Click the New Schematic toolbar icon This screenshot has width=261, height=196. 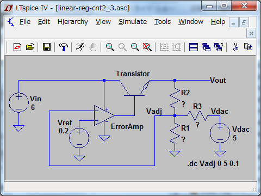pos(17,47)
